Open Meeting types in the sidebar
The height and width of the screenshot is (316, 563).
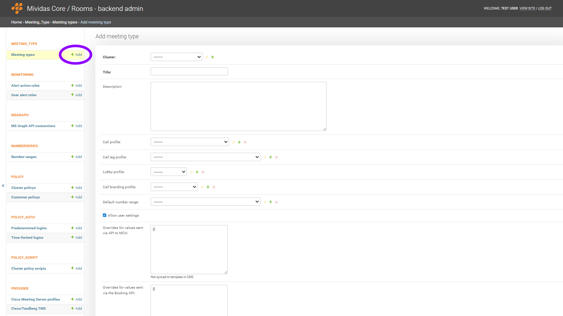click(x=23, y=55)
